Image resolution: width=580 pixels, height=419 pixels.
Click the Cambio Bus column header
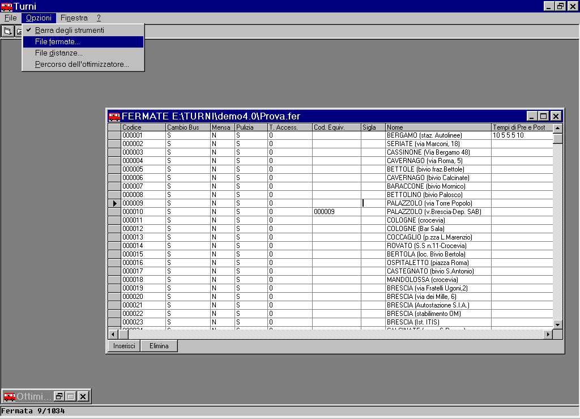(188, 127)
